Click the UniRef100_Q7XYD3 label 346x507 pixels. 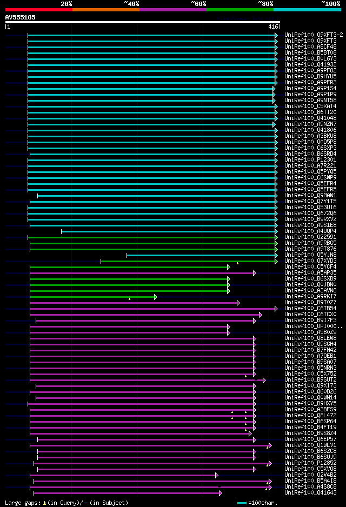click(310, 261)
